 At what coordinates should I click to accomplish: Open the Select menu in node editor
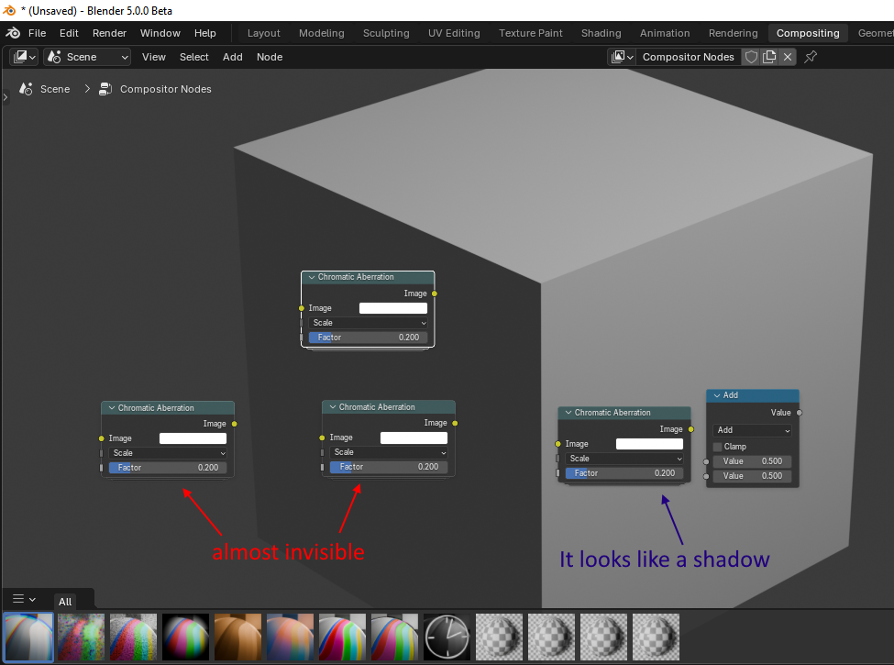[193, 57]
